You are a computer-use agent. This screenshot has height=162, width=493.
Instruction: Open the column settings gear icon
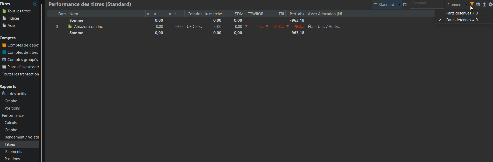490,4
